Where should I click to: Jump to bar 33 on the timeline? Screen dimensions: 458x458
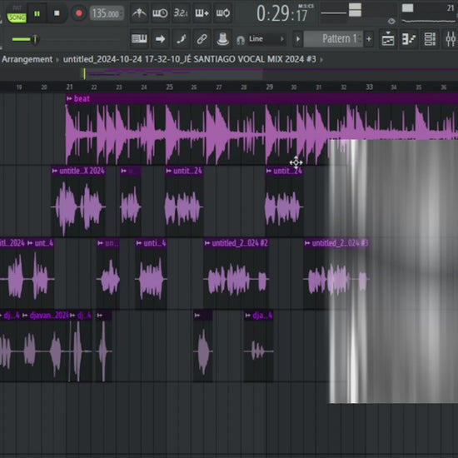coord(369,87)
